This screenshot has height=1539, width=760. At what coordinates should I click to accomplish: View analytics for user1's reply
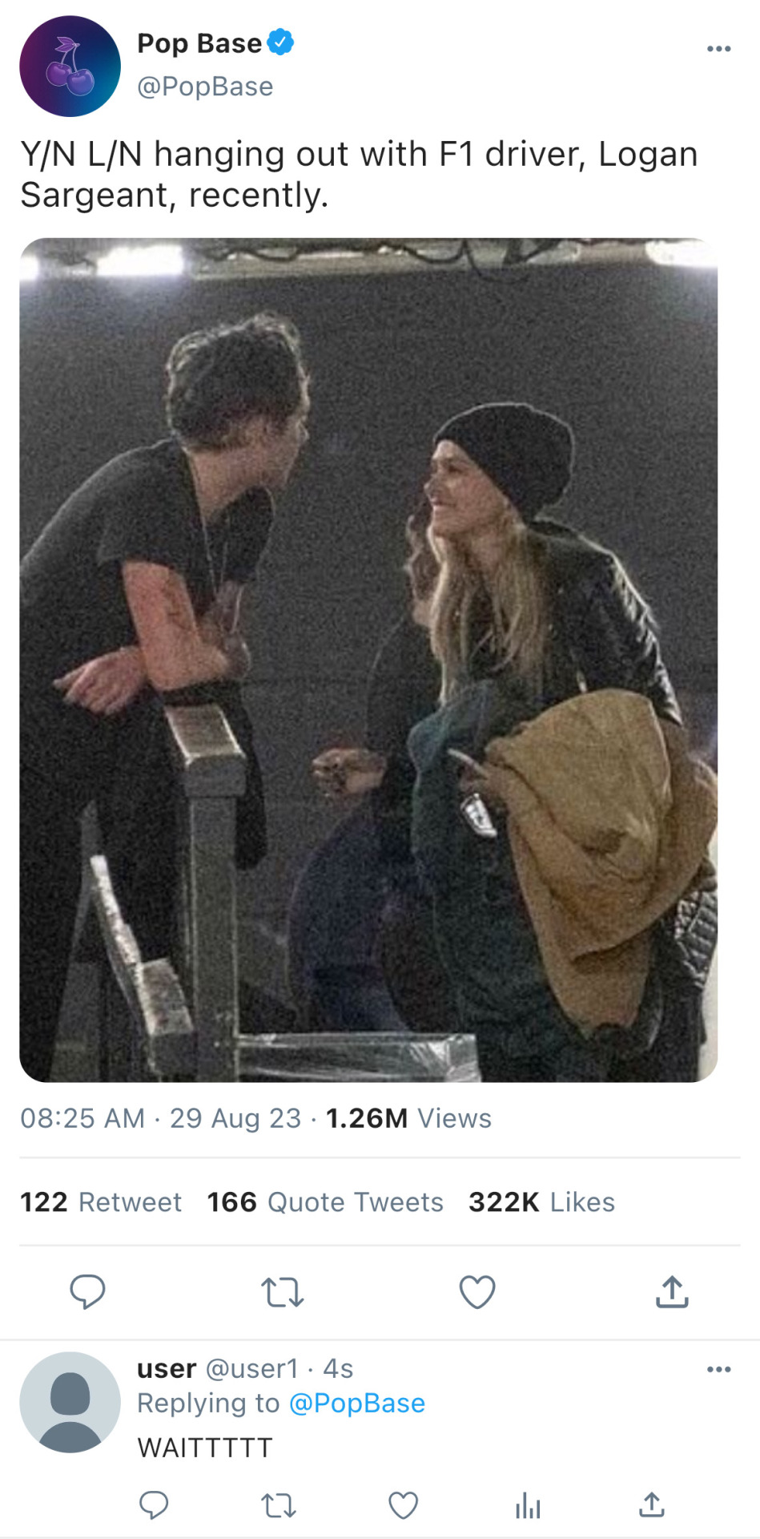tap(528, 1506)
